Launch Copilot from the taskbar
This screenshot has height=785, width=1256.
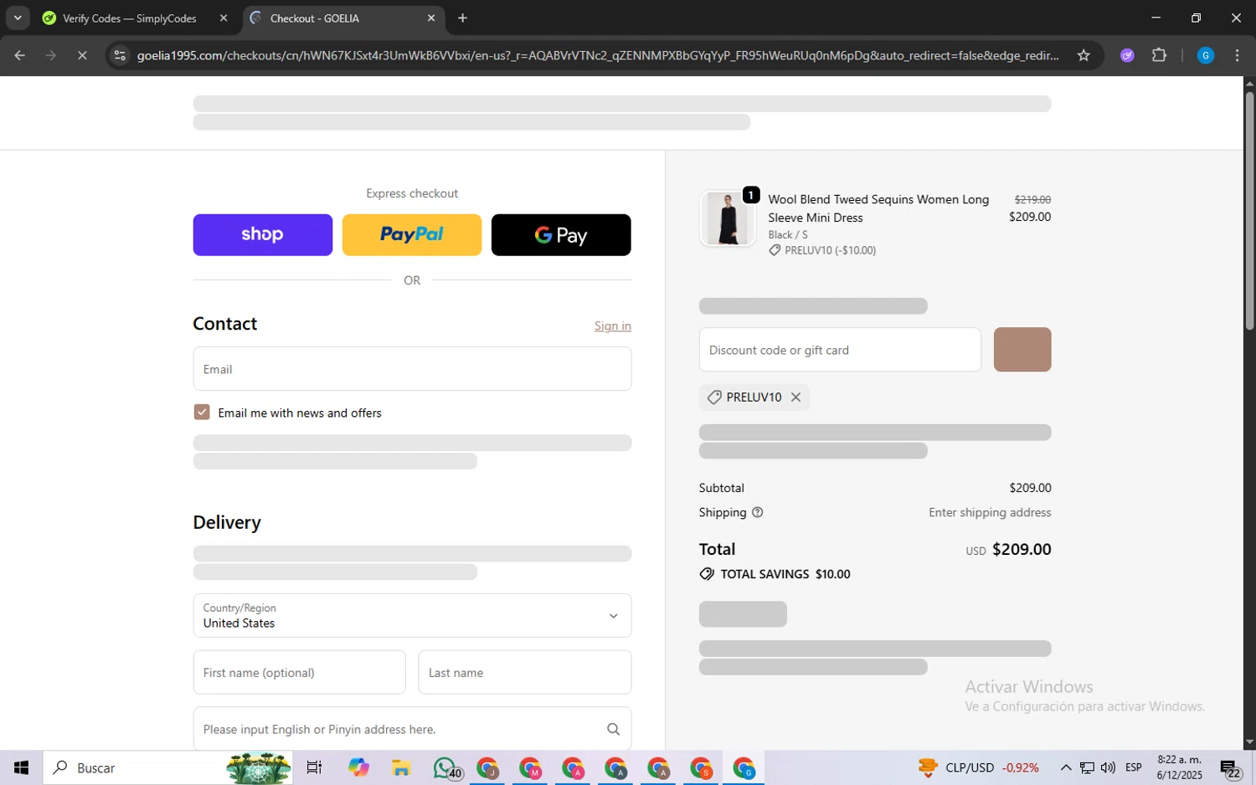[358, 767]
